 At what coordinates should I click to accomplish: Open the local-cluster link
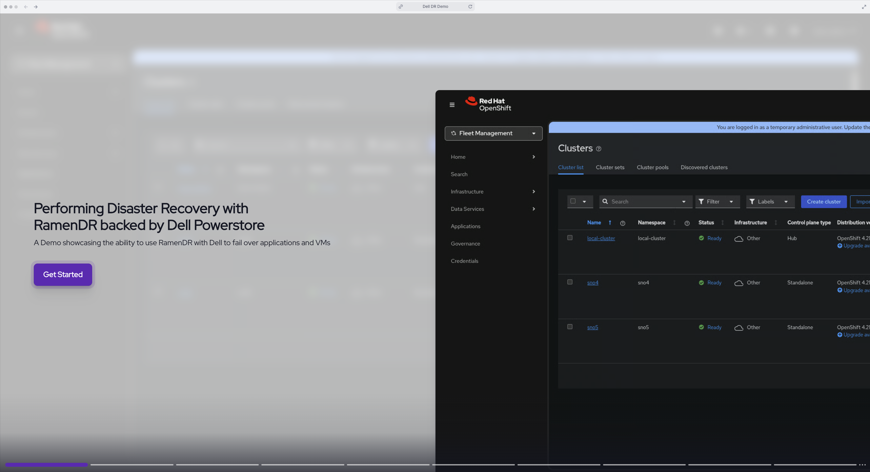click(x=601, y=238)
